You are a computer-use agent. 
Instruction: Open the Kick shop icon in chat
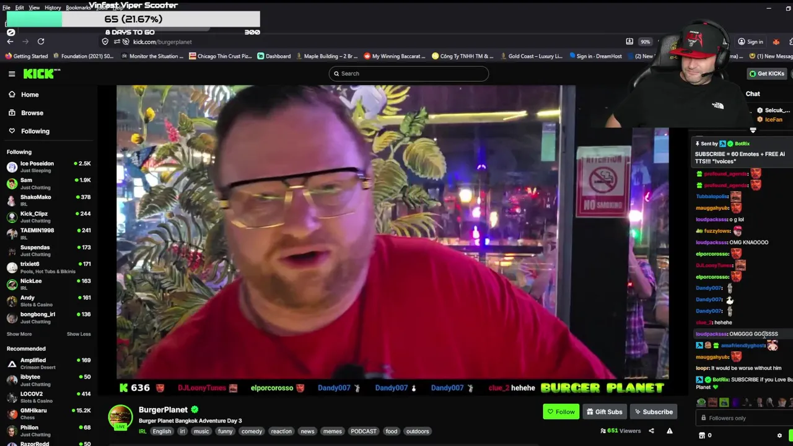pyautogui.click(x=702, y=435)
